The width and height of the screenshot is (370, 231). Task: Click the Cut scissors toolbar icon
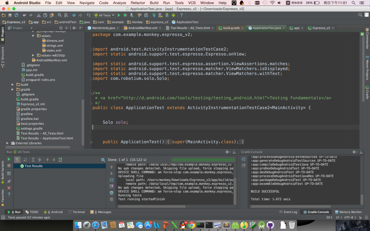coord(39,15)
